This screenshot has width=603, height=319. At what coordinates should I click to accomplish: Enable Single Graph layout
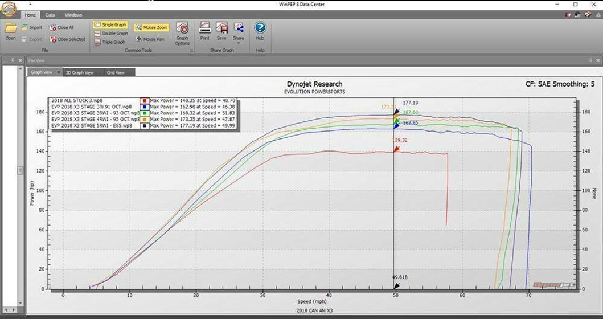pos(110,24)
